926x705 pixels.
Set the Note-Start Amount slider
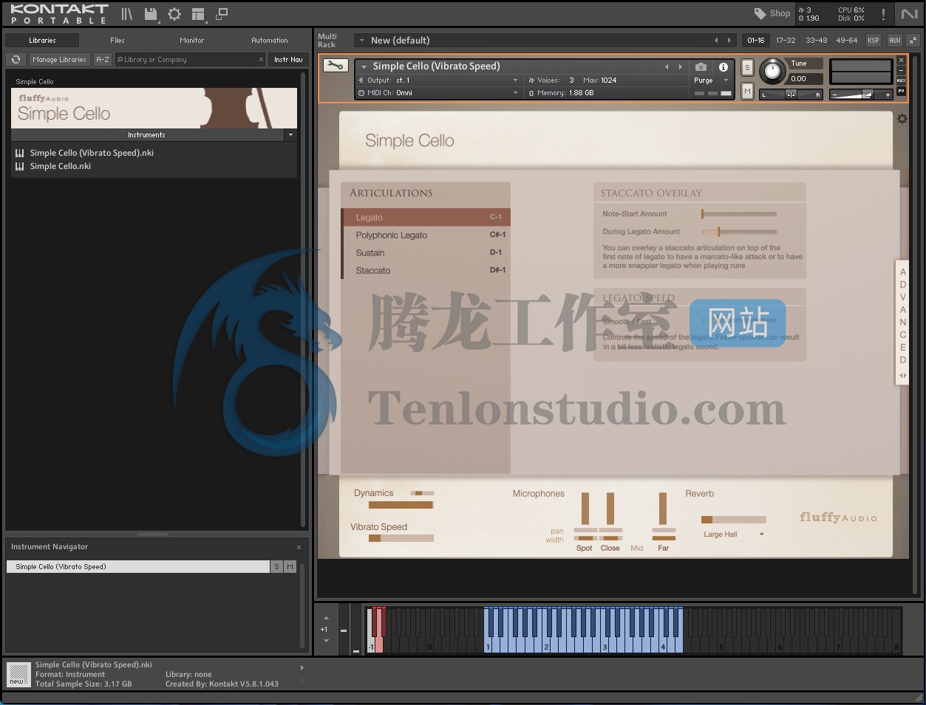pyautogui.click(x=739, y=214)
